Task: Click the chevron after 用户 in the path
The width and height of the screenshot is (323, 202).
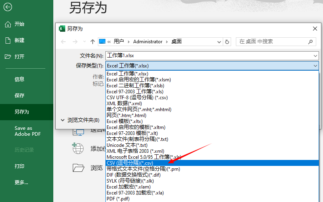Action: [128, 42]
